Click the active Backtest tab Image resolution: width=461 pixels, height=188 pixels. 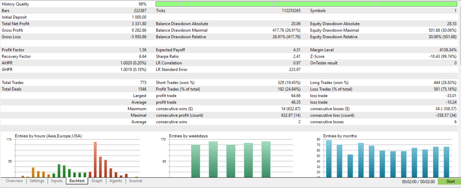(x=77, y=181)
